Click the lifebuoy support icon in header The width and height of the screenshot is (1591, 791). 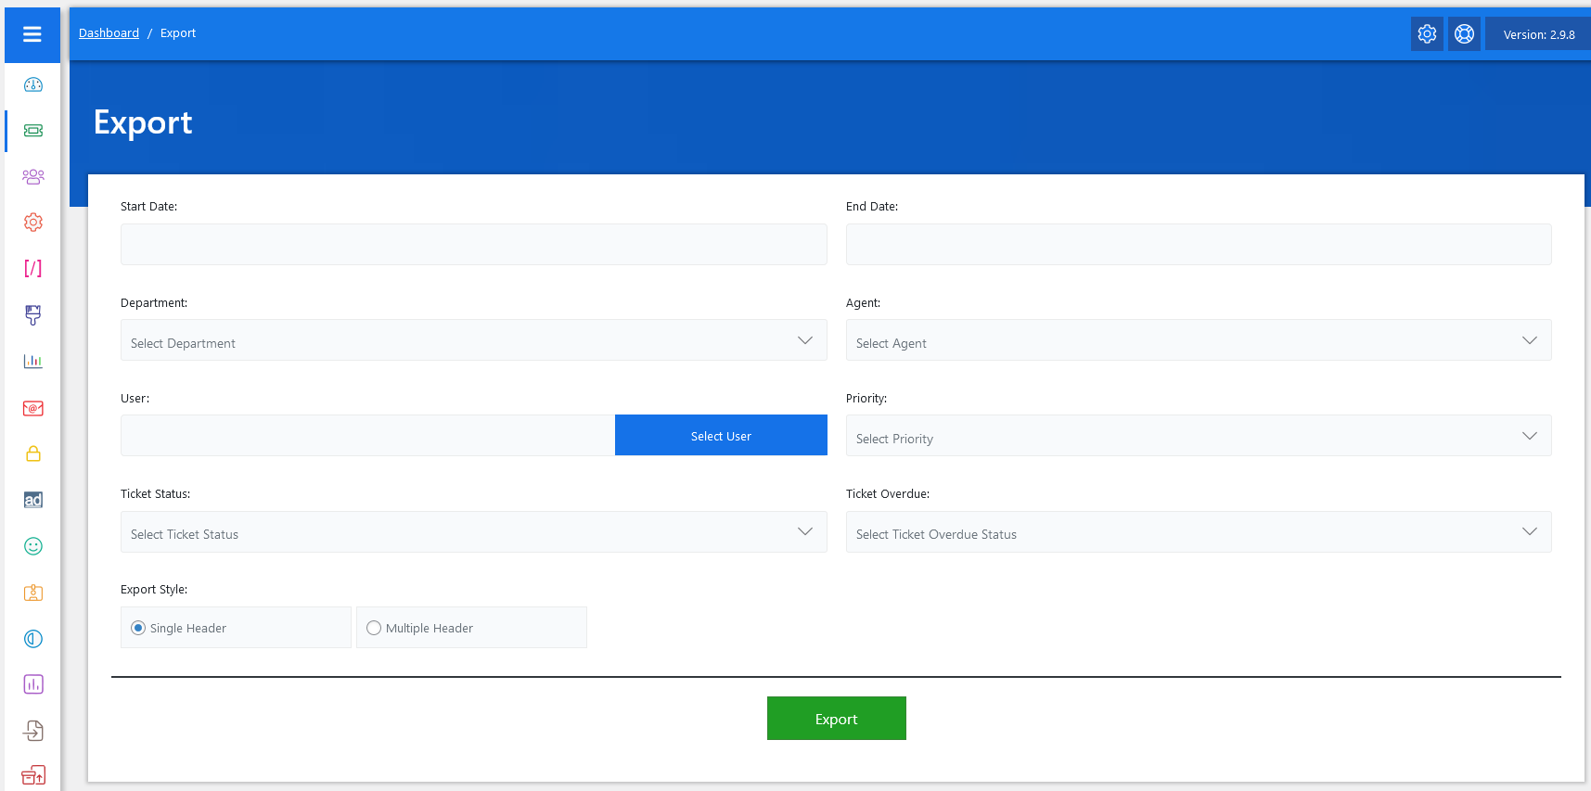pos(1464,34)
